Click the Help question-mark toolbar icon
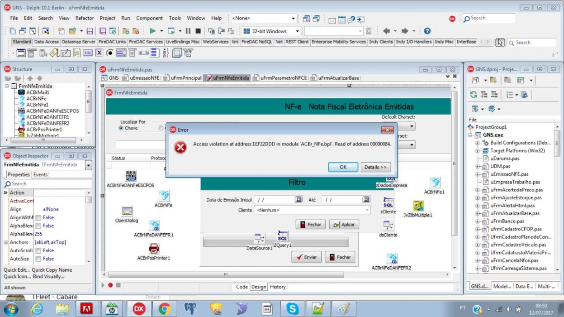 point(427,31)
